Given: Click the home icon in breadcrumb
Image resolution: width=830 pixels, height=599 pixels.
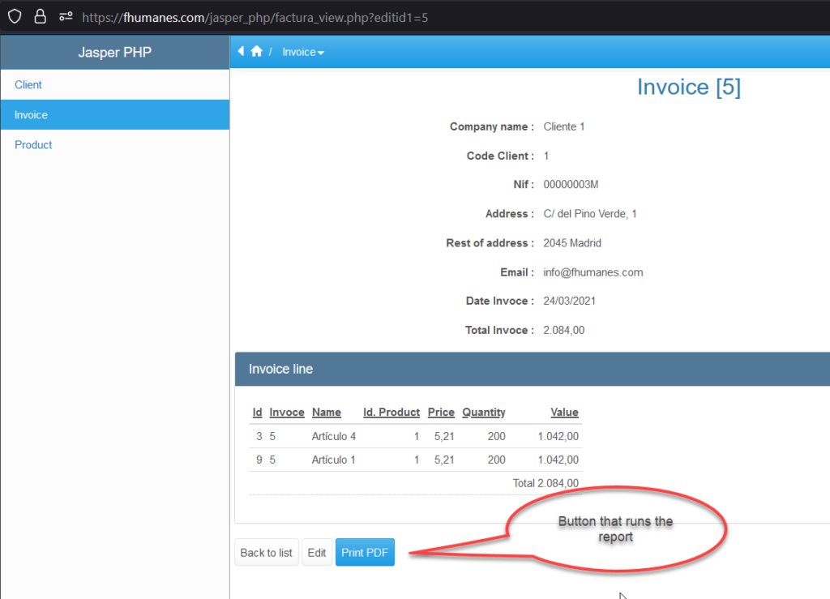Looking at the screenshot, I should point(256,52).
